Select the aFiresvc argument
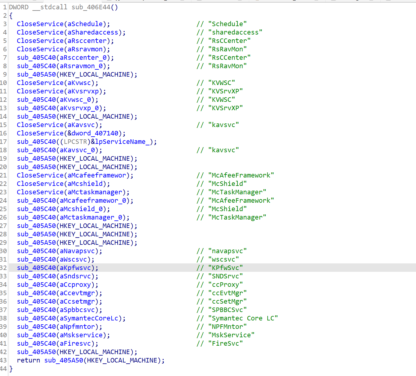Viewport: 416px width, 376px height. point(75,343)
